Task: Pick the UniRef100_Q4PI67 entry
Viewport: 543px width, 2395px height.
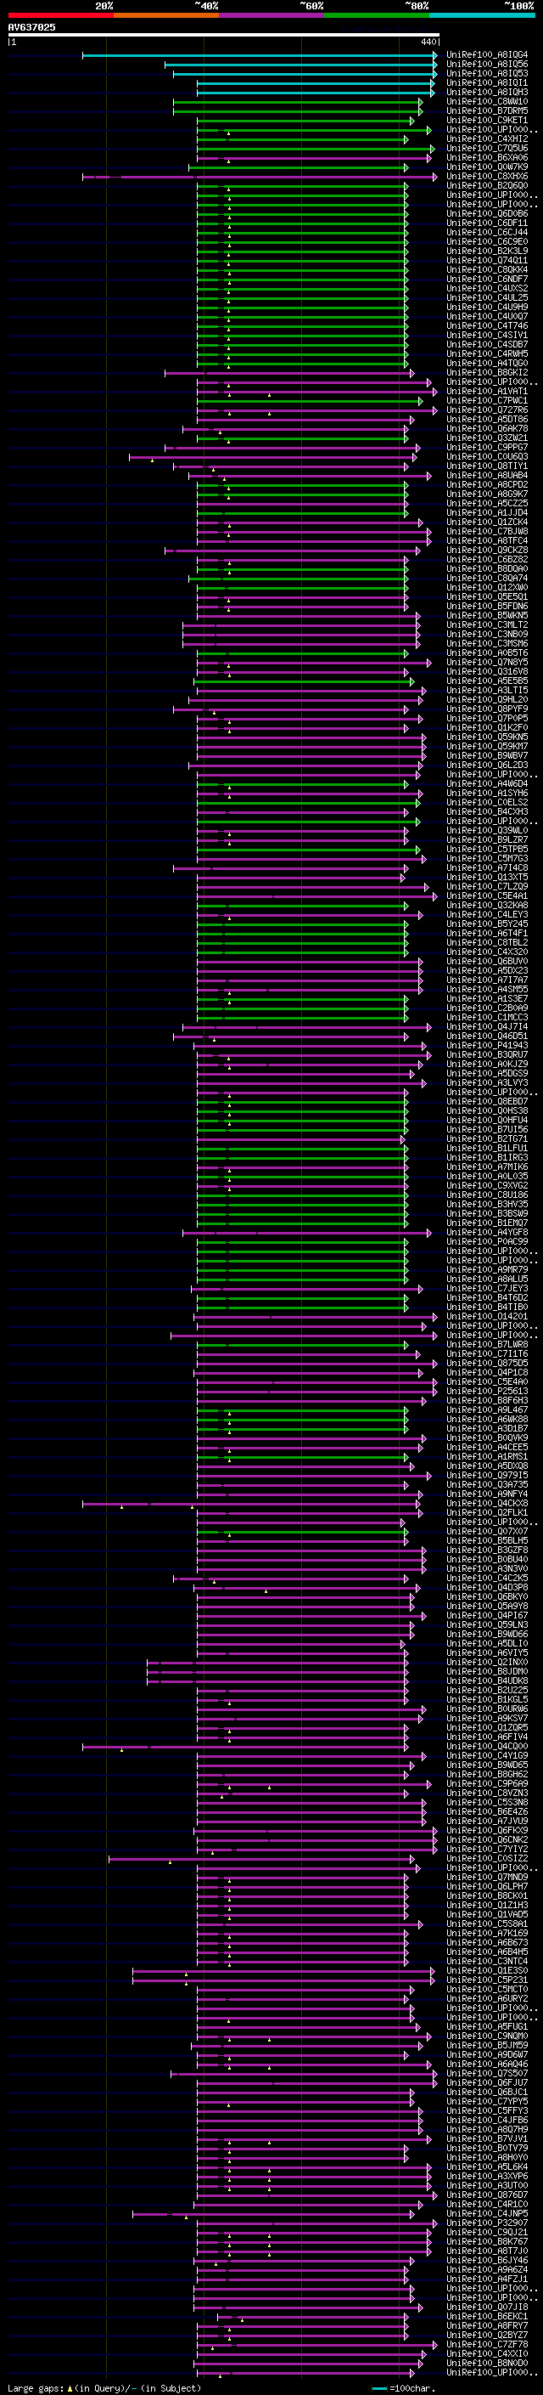Action: pos(487,1616)
